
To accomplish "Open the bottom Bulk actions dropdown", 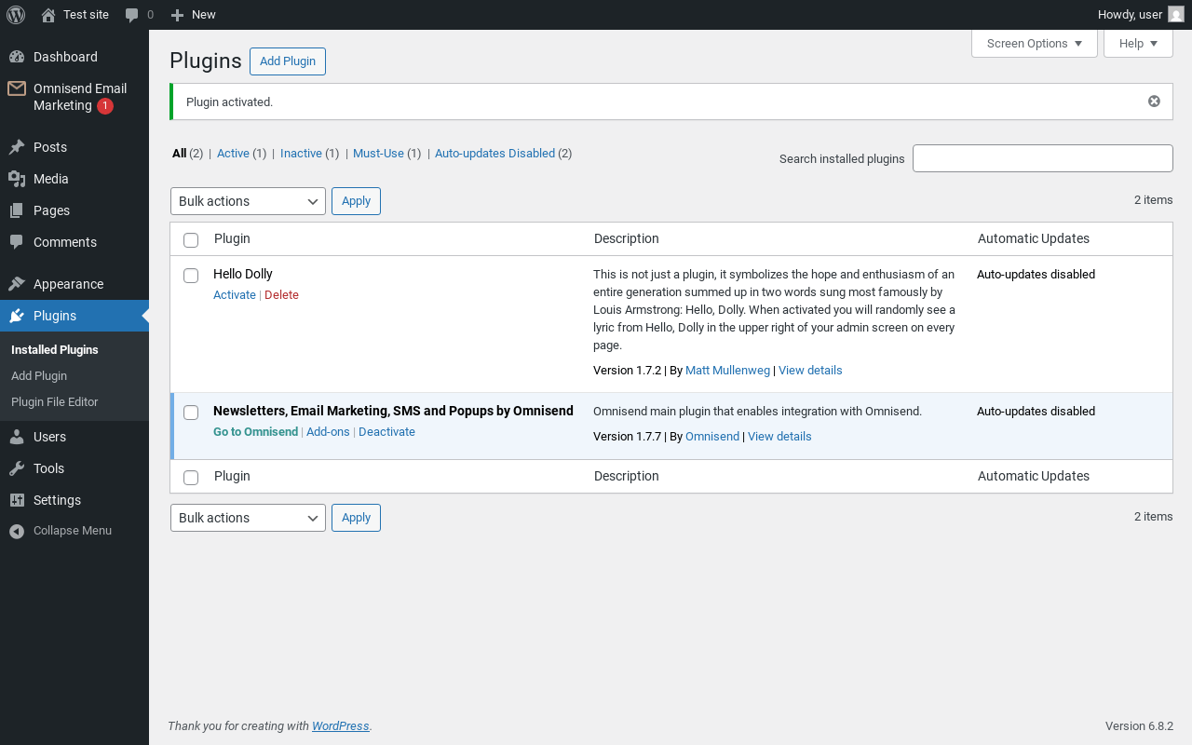I will [x=248, y=518].
